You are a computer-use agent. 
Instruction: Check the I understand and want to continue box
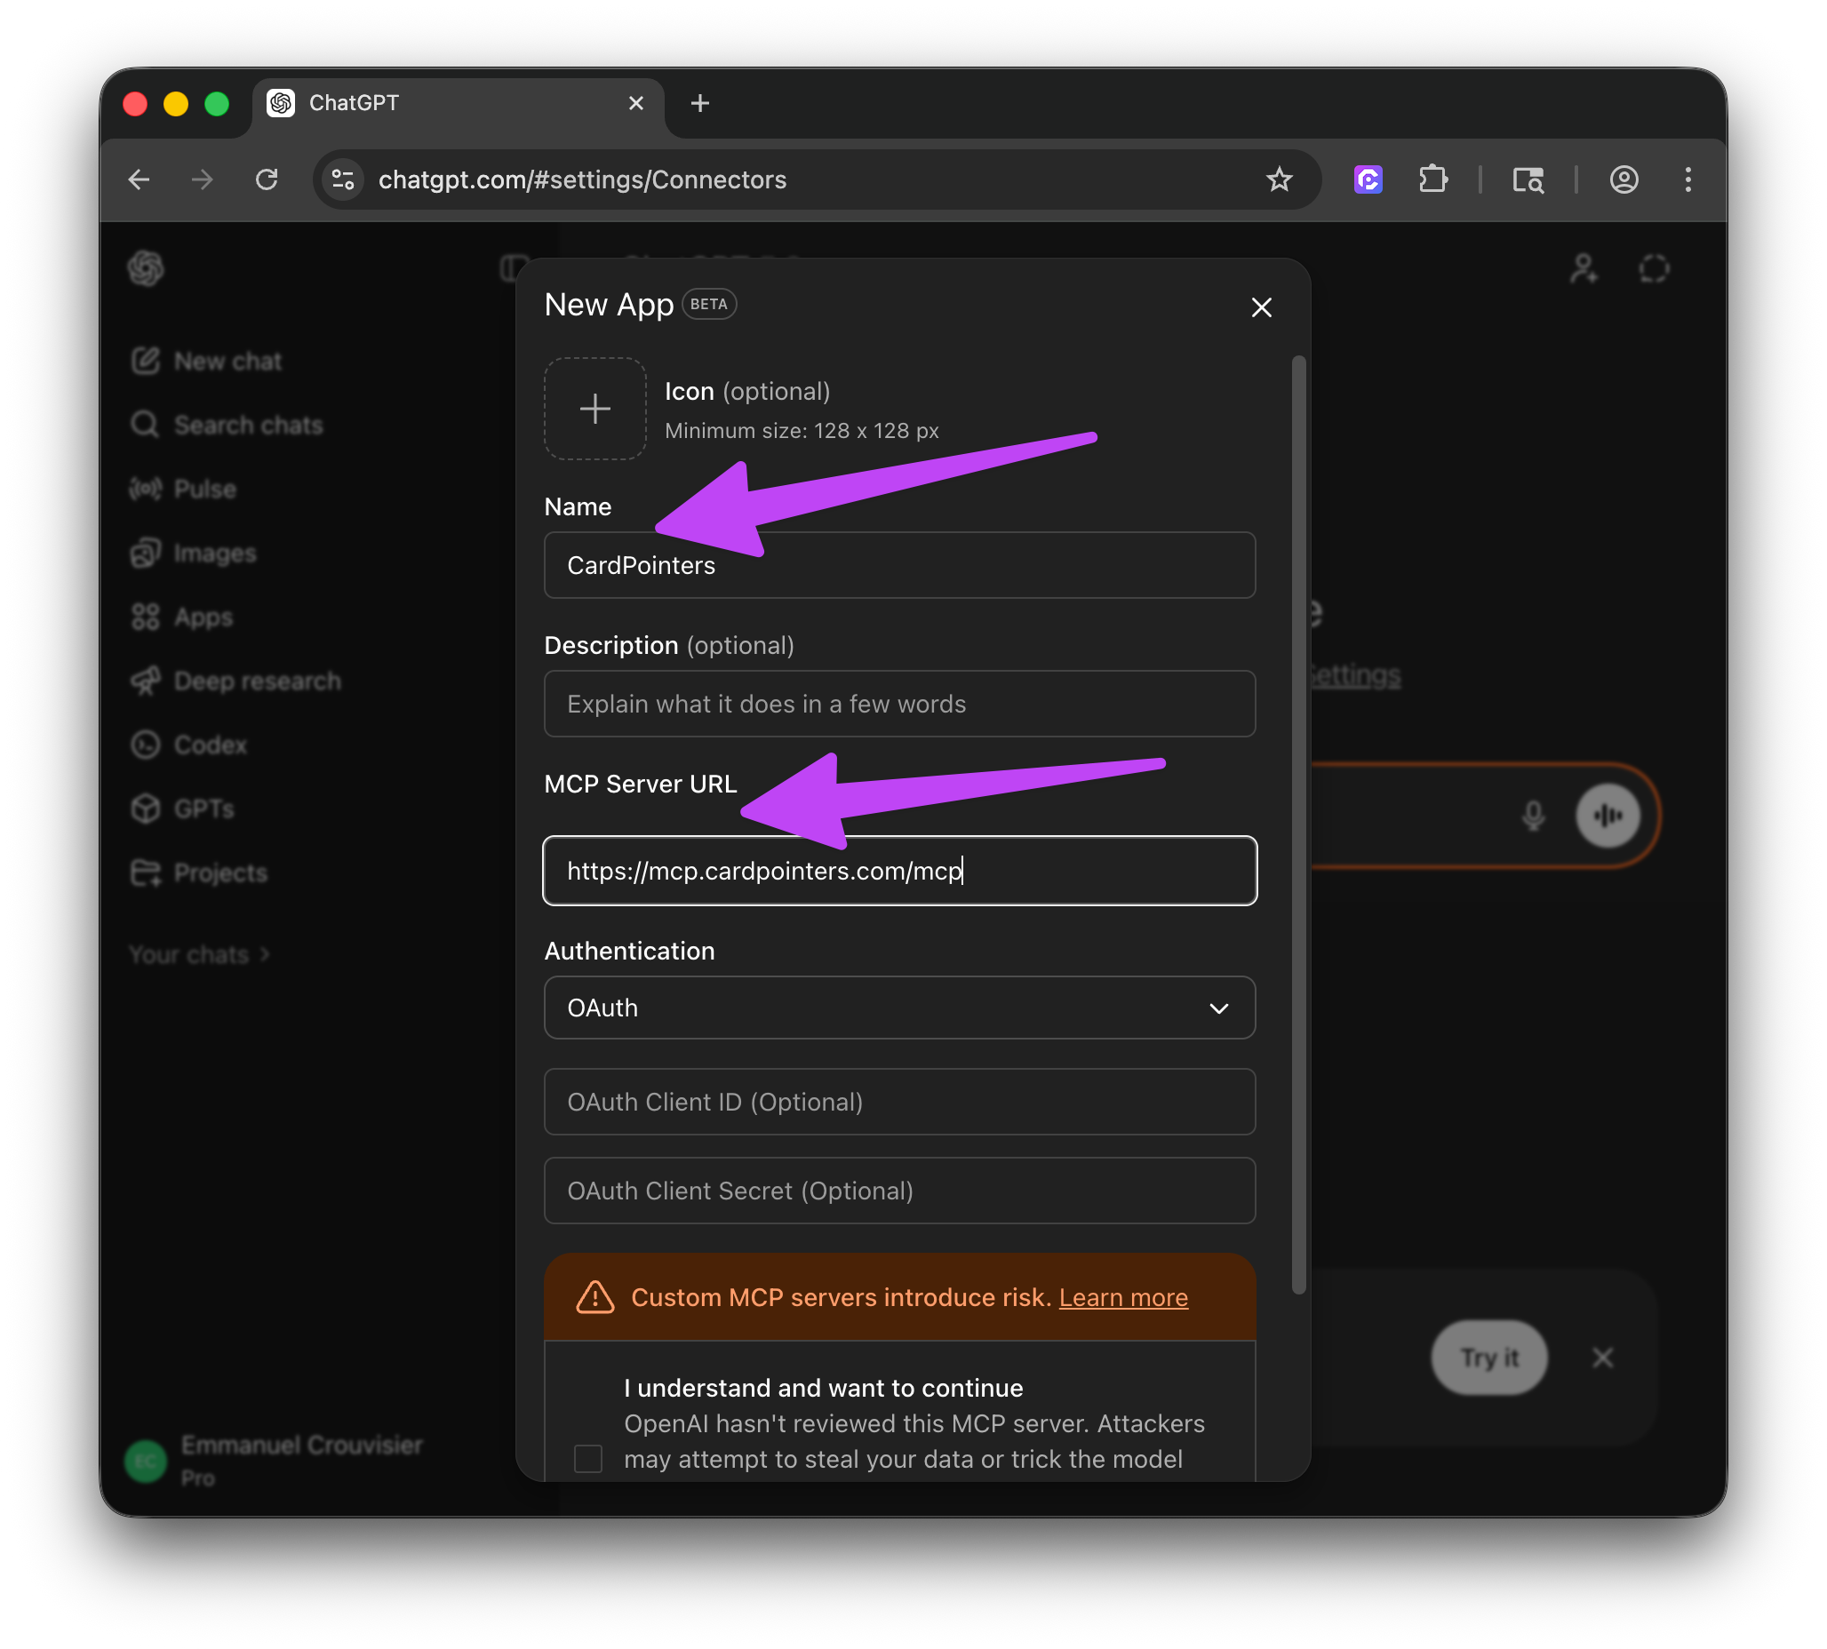(x=588, y=1459)
